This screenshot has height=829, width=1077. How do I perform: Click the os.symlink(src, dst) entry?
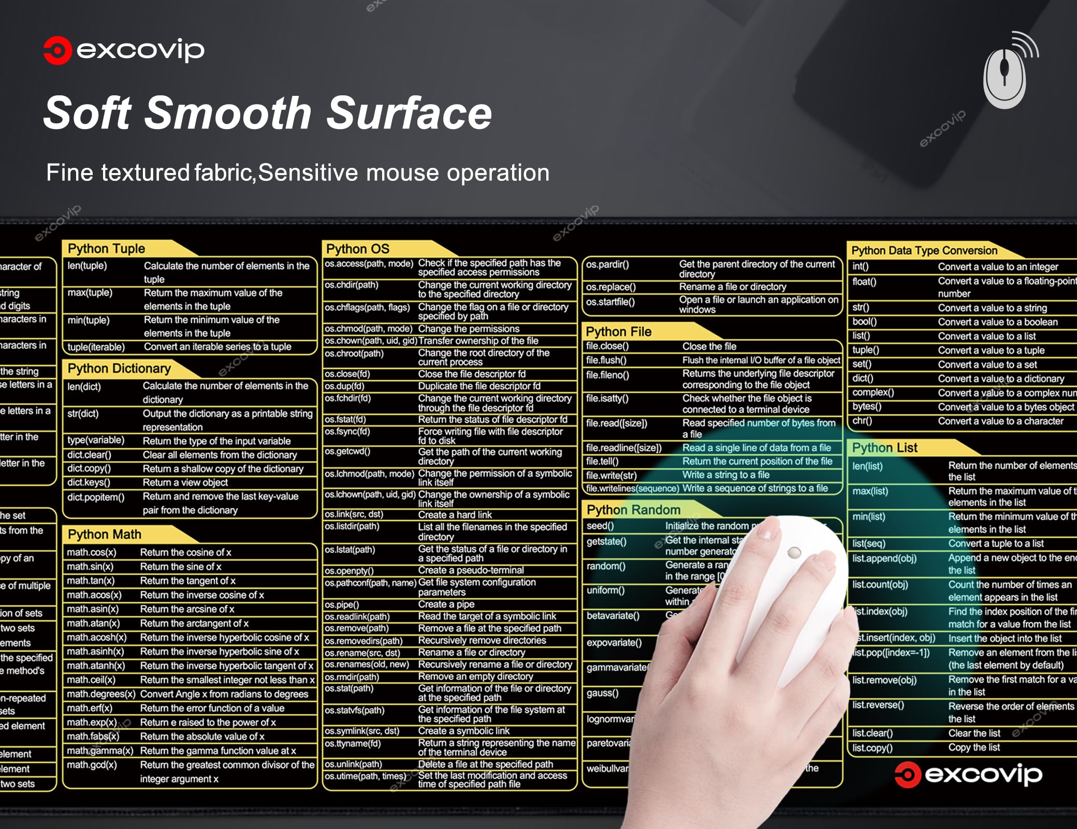[362, 731]
